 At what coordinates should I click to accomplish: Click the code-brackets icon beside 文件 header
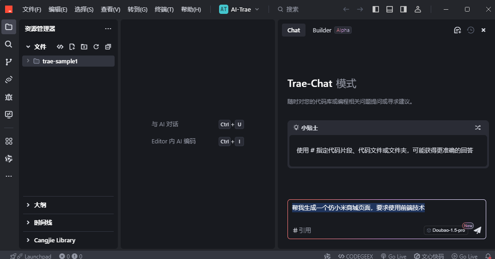[60, 47]
